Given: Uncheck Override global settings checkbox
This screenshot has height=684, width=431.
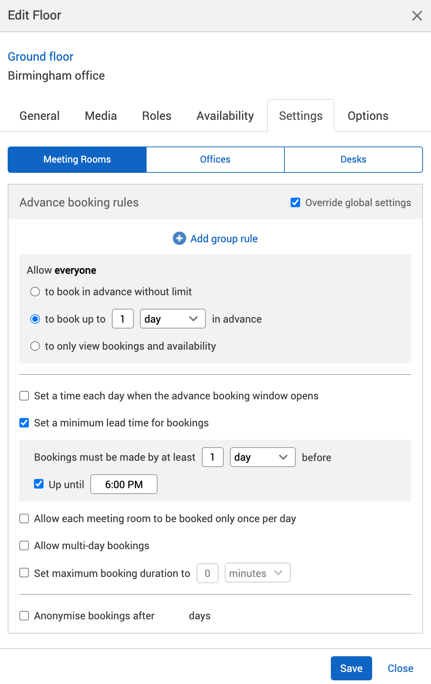Looking at the screenshot, I should click(x=295, y=202).
